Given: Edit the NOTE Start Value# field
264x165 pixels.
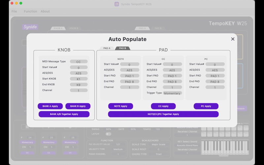Looking at the screenshot, I should pos(130,64).
